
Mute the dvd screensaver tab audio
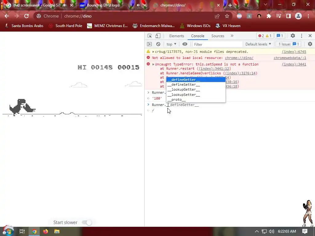[65, 5]
